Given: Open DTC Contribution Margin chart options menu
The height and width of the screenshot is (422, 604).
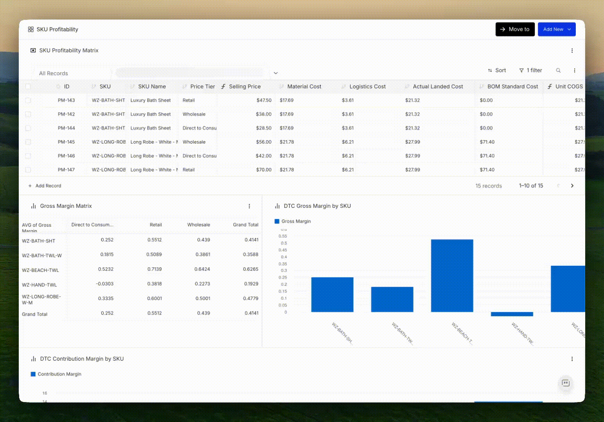Looking at the screenshot, I should tap(572, 359).
